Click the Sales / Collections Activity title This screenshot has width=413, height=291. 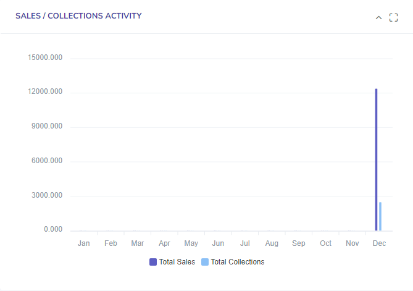(78, 16)
